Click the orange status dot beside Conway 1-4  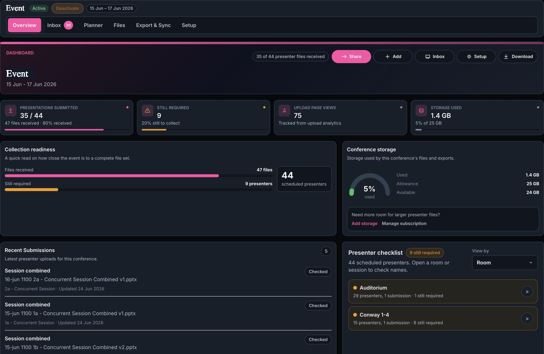[x=355, y=315]
